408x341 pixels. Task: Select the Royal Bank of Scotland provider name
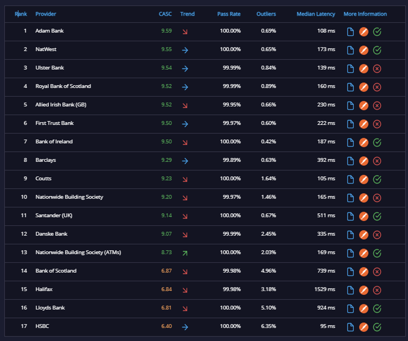point(63,86)
